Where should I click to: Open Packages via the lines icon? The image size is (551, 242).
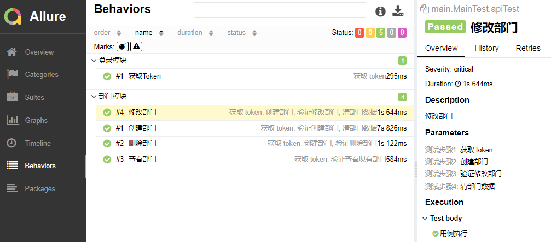[x=12, y=188]
